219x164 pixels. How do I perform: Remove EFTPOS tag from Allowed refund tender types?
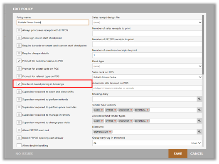pos(115,121)
